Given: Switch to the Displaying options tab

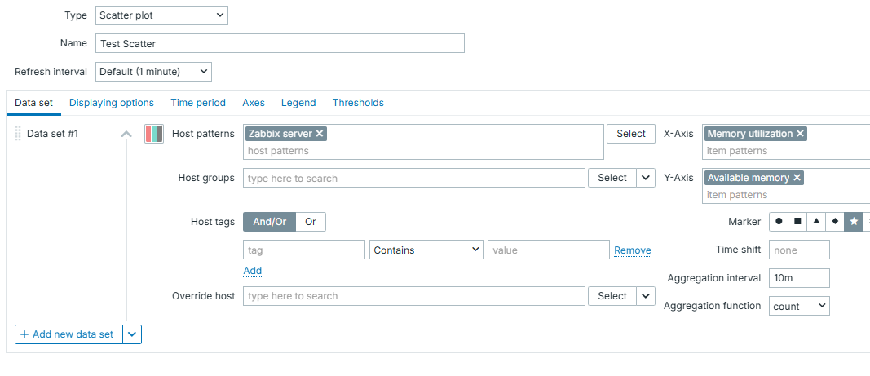Looking at the screenshot, I should [x=112, y=103].
